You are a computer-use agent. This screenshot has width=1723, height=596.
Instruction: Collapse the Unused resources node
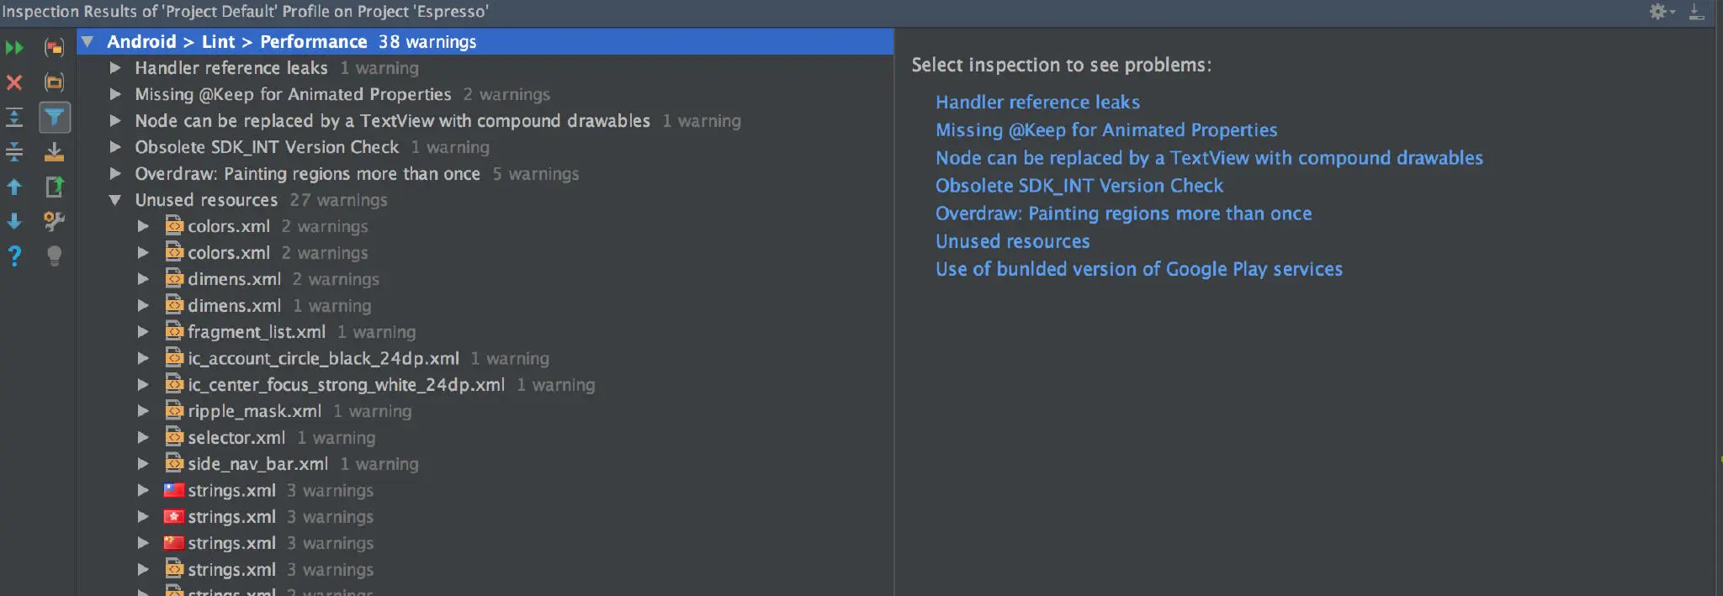click(116, 200)
